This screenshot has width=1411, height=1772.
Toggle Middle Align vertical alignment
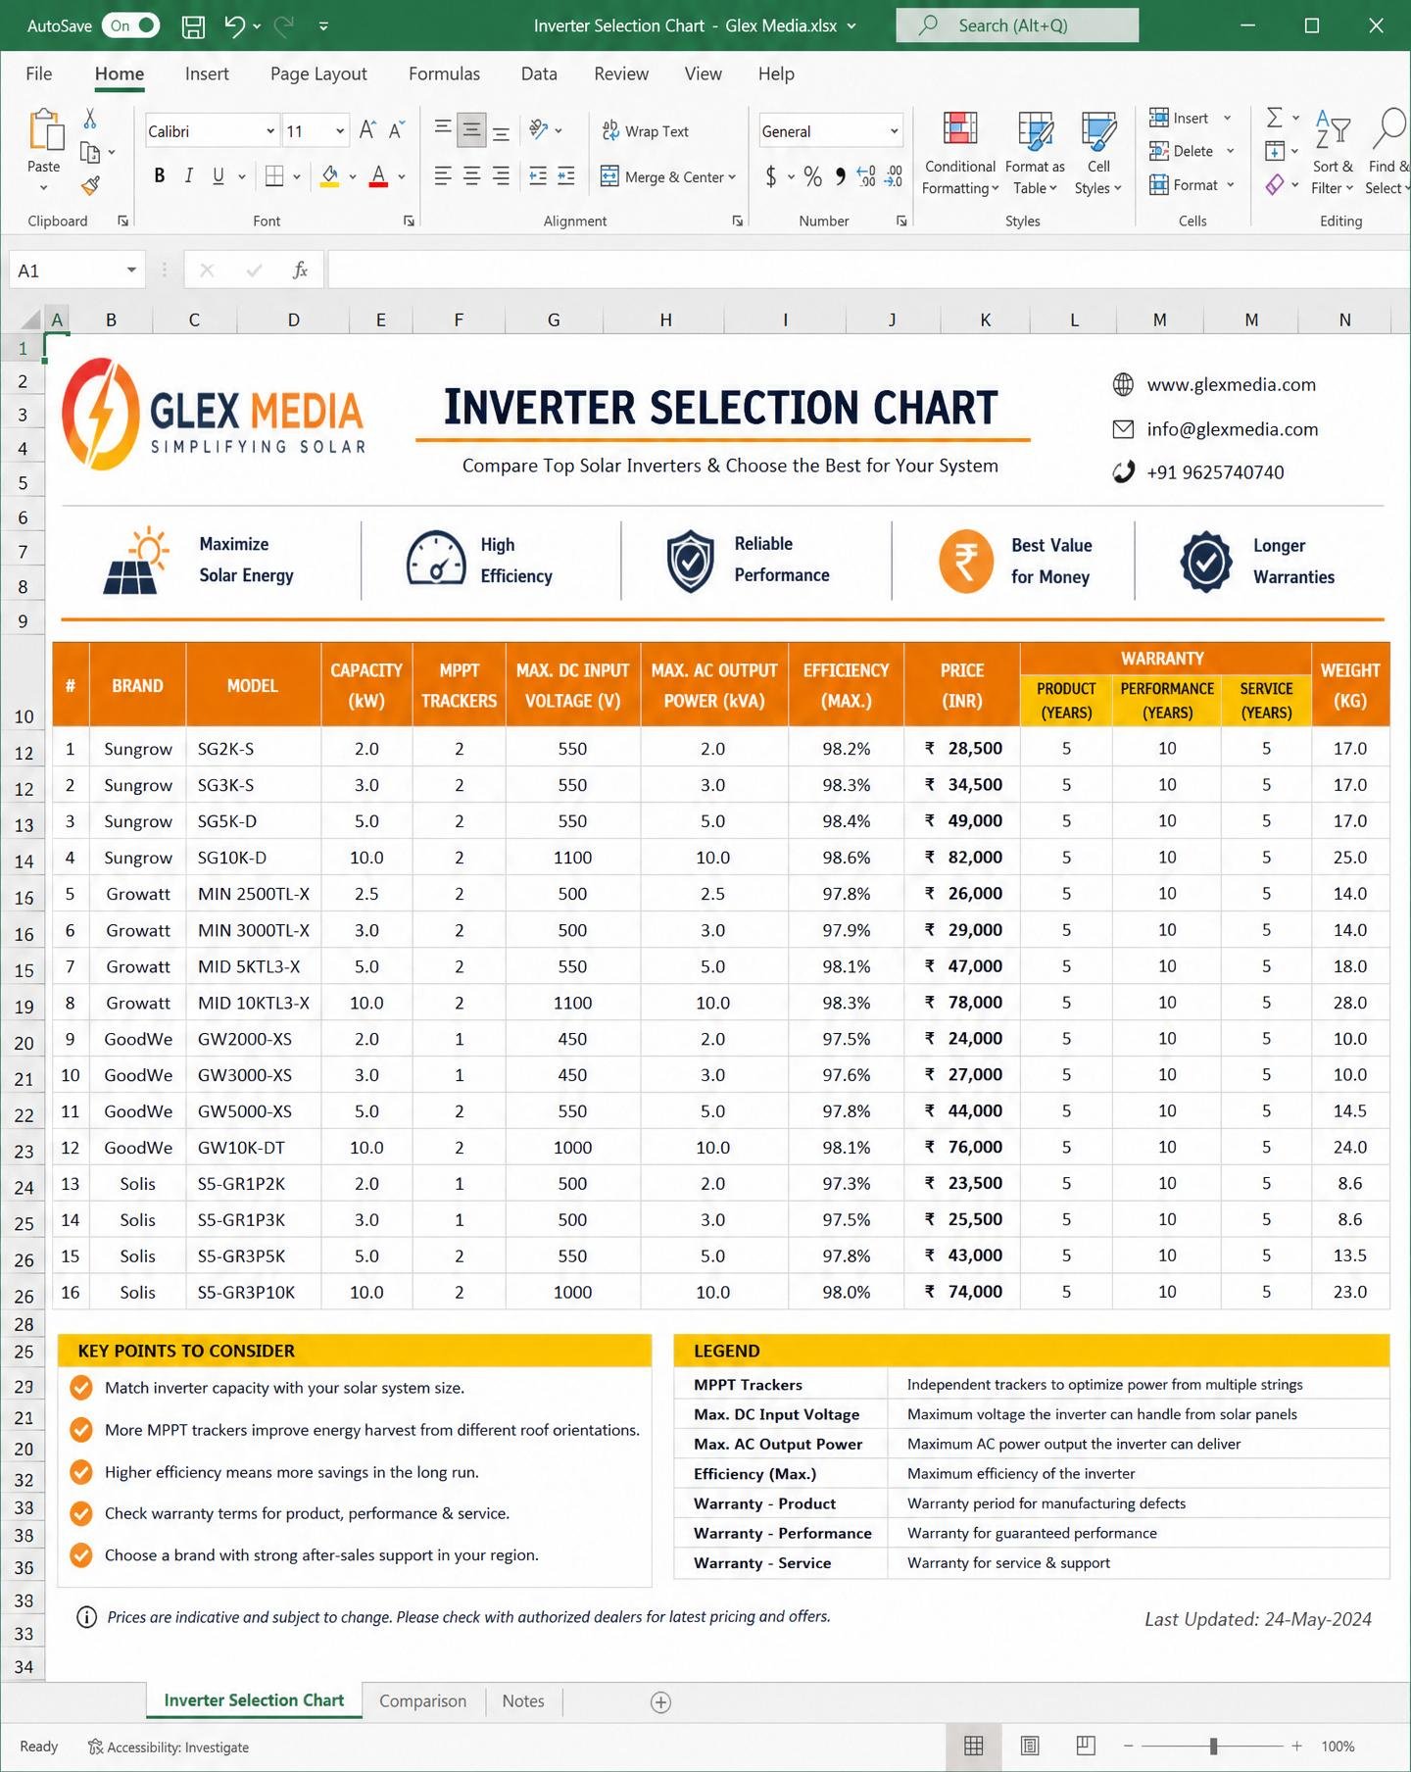(471, 129)
